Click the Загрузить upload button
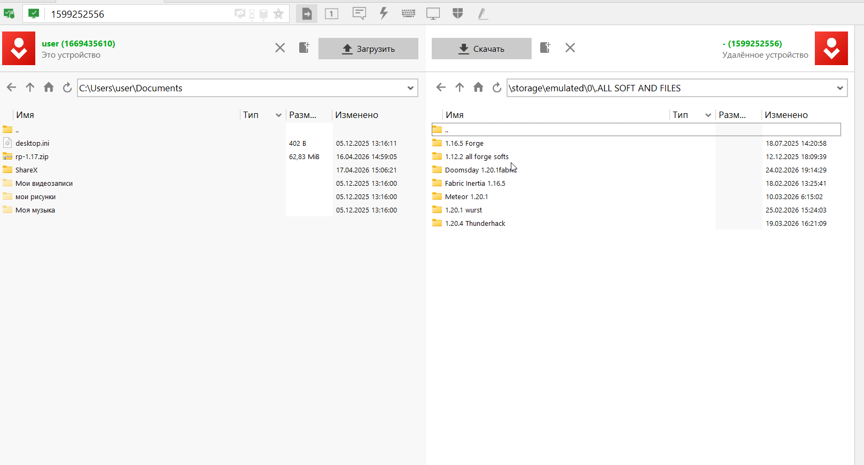The image size is (864, 465). coord(368,49)
